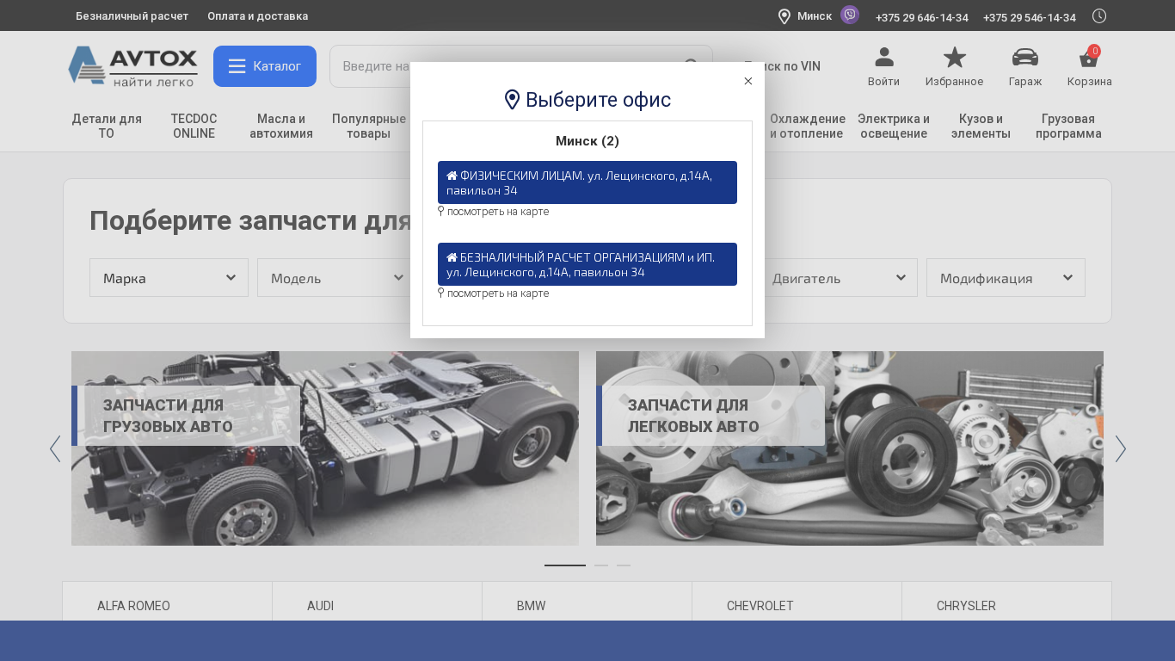Open the Охлаждение и отопление menu
1175x661 pixels.
(x=807, y=126)
